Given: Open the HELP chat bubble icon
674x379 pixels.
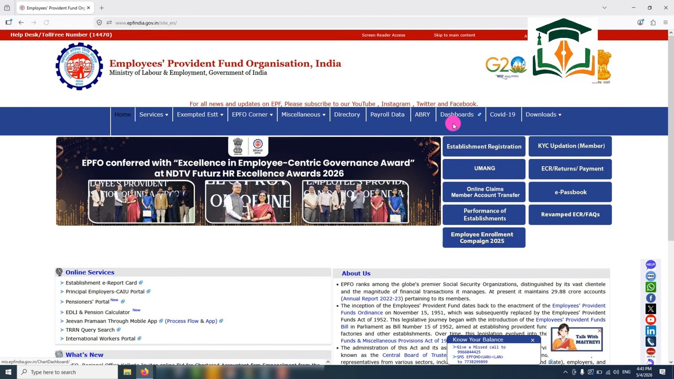Looking at the screenshot, I should tap(650, 265).
